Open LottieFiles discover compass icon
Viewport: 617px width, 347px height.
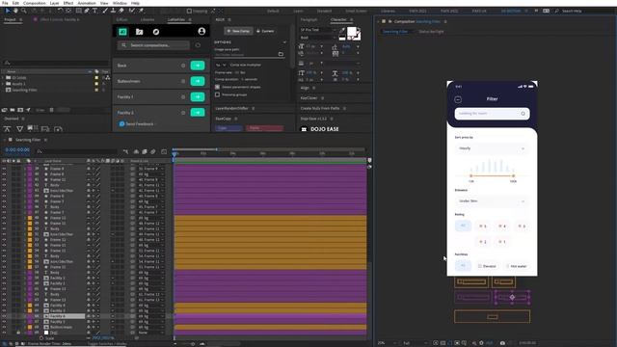point(156,32)
